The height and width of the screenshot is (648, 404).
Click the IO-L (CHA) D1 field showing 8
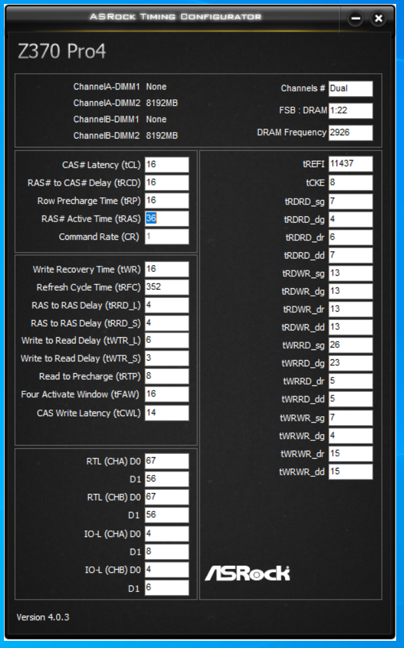(x=167, y=552)
